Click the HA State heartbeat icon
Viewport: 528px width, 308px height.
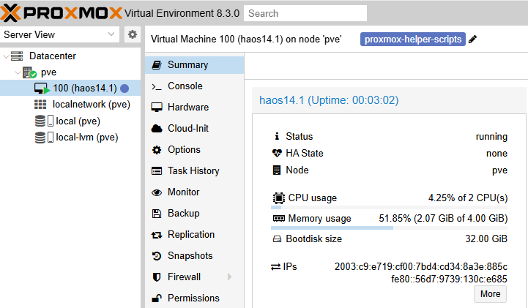coord(277,154)
